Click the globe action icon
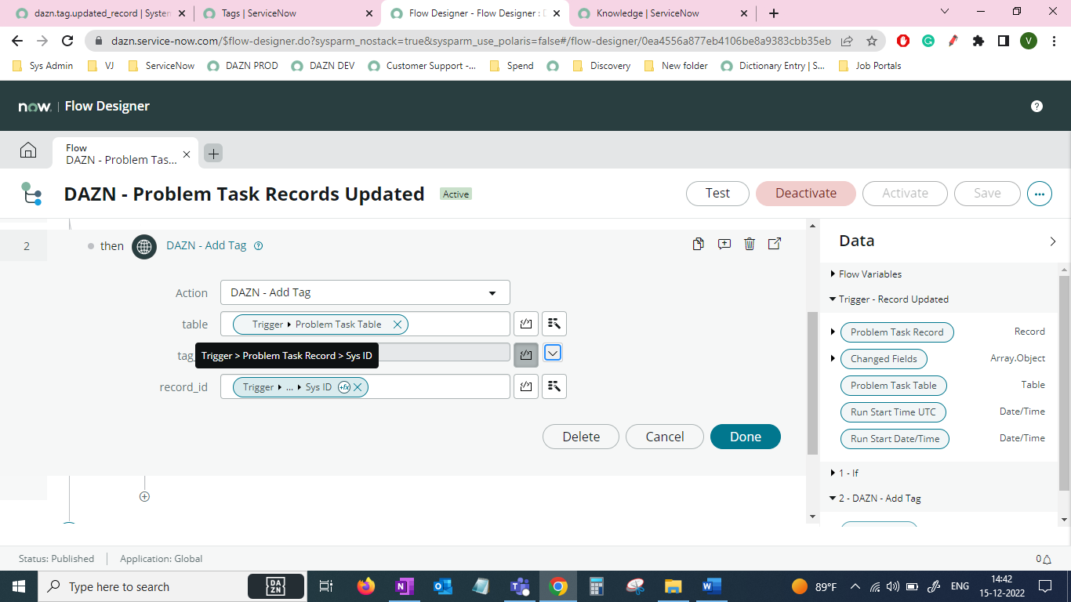 point(144,246)
